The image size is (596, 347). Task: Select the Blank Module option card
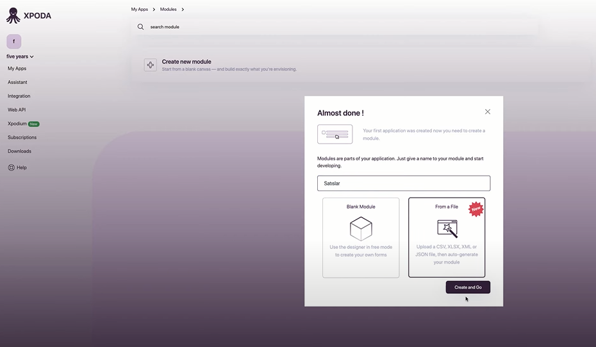coord(361,237)
